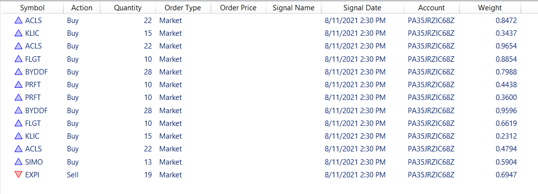Select buy triangle of FLGT weighted 0.8854

tap(19, 59)
